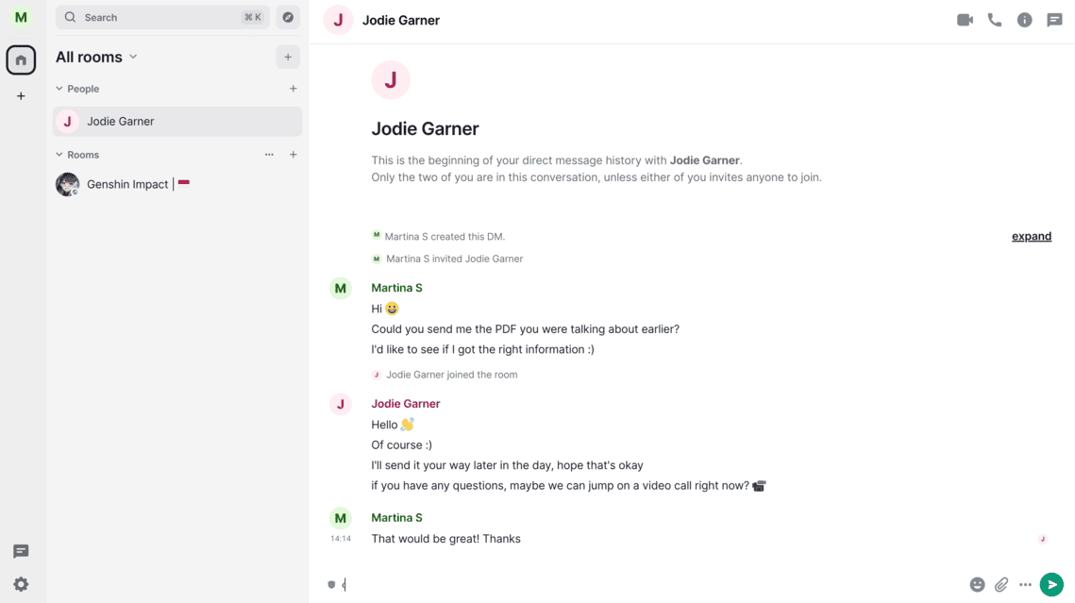Open quick settings gear

[x=21, y=585]
